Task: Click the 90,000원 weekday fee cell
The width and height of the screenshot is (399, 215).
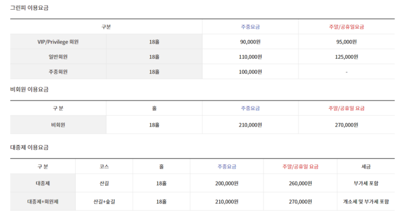Action: click(250, 42)
